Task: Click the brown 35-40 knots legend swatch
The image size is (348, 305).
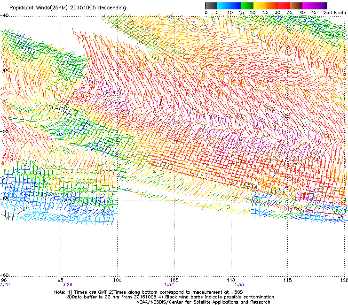Action: 296,6
